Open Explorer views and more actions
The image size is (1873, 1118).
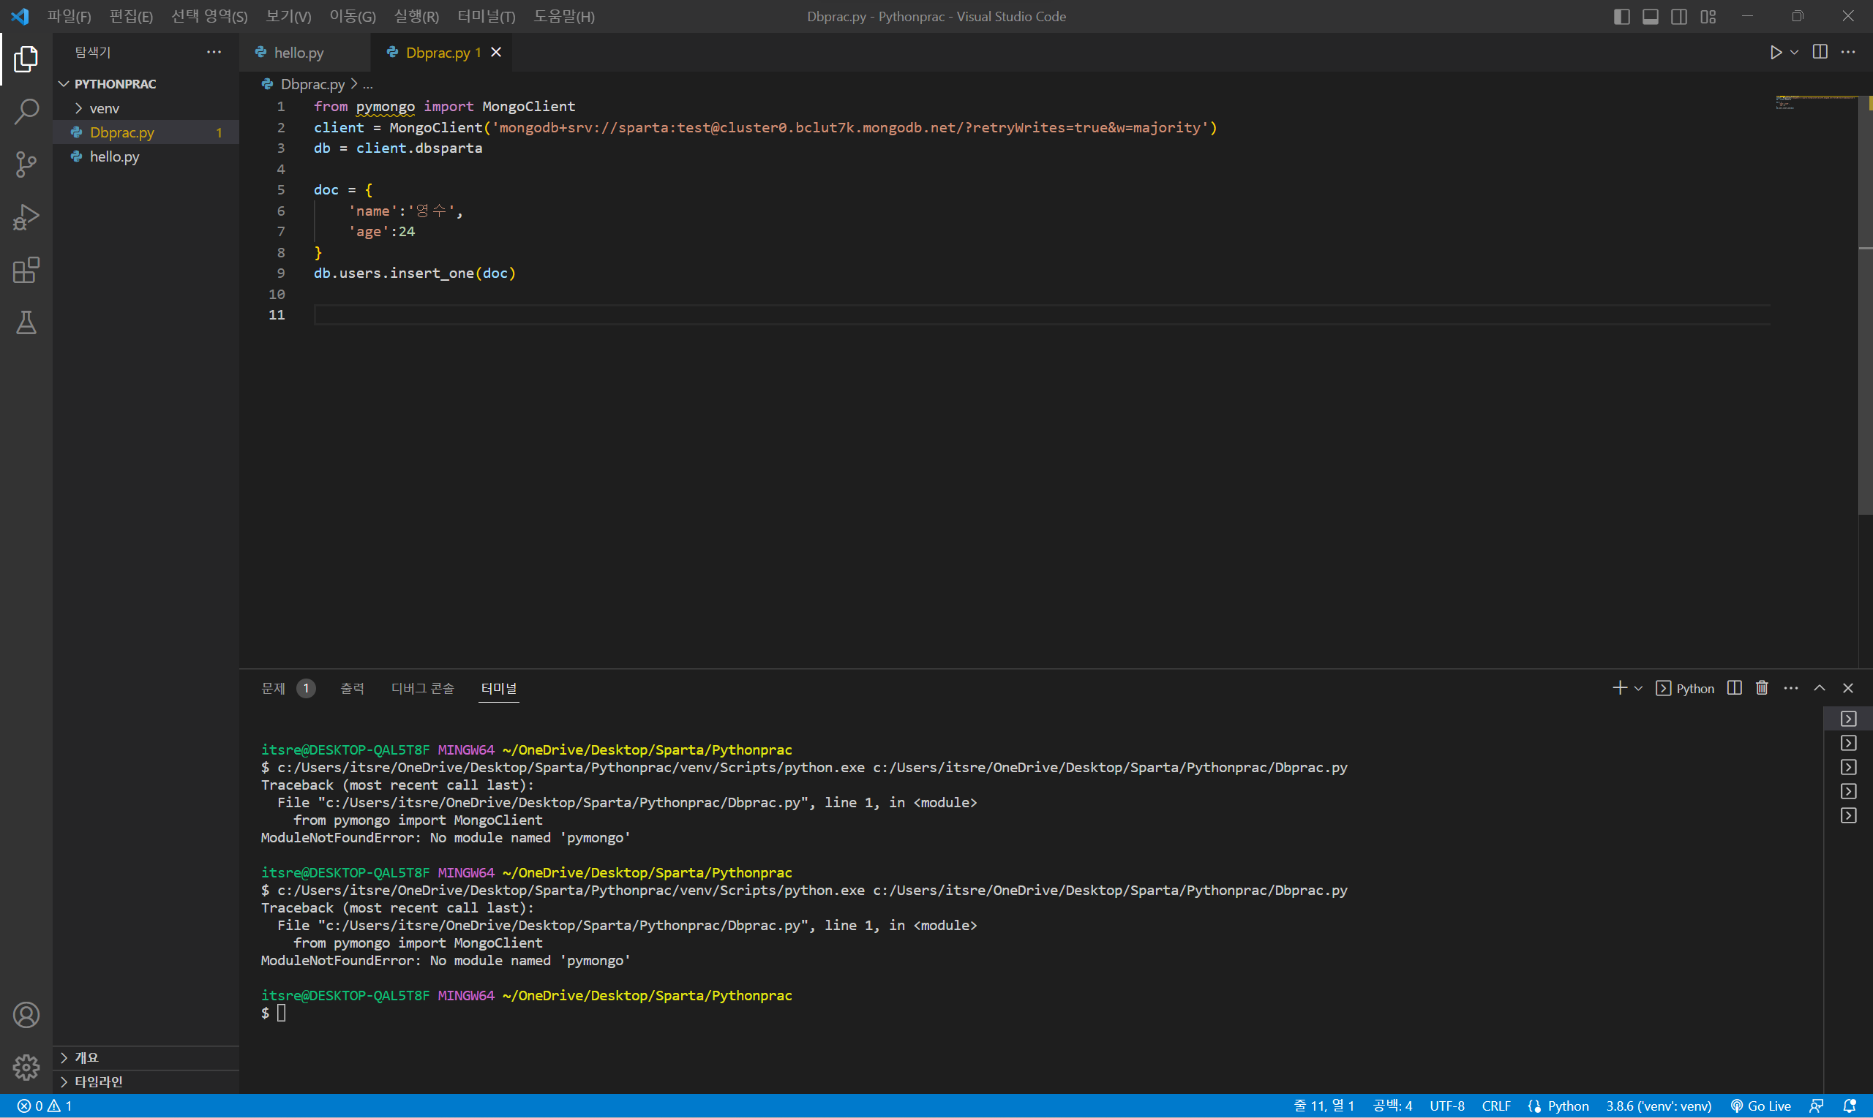pos(214,52)
